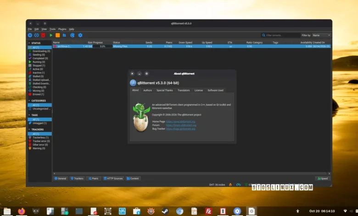Click the dragon mascot image
358x216 pixels.
[141, 117]
